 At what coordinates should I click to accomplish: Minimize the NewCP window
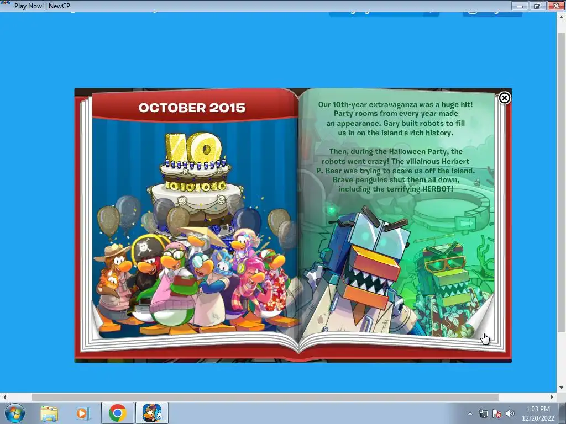[520, 6]
